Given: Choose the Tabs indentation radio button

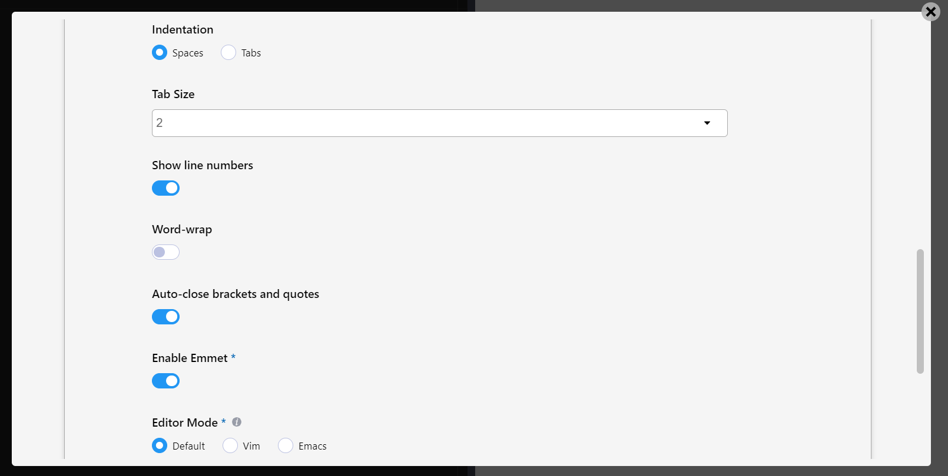Looking at the screenshot, I should 228,53.
